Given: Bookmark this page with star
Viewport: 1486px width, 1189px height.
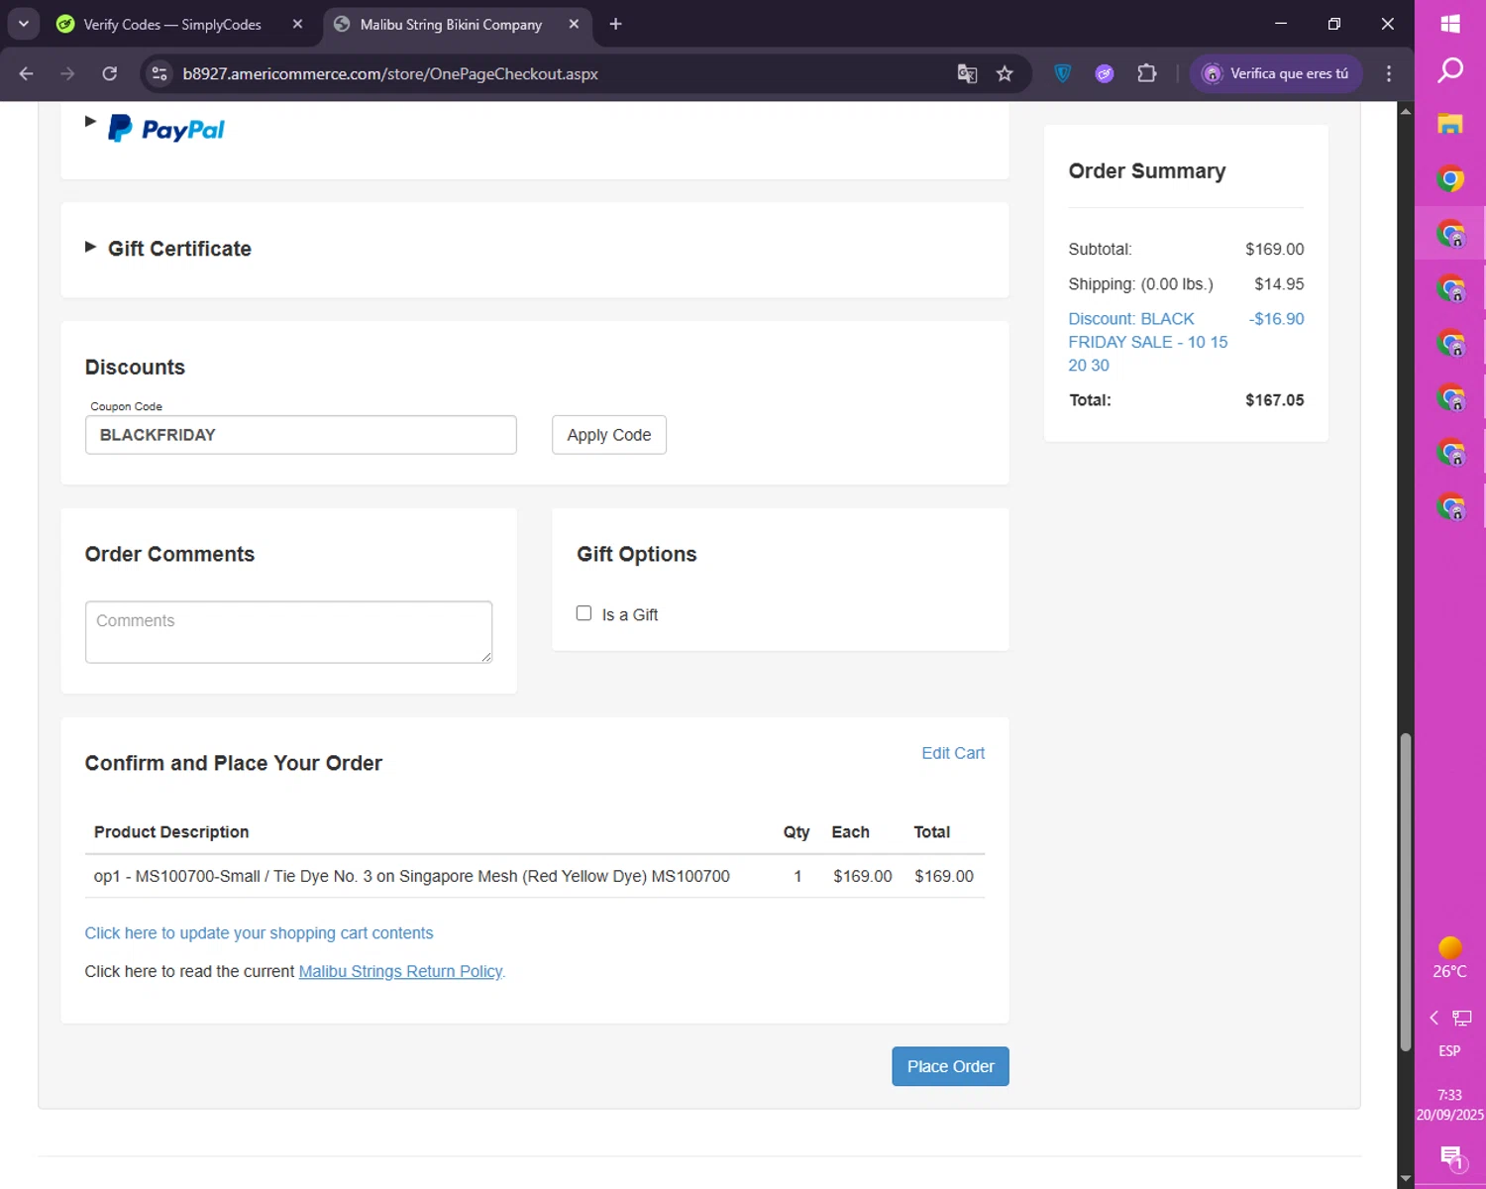Looking at the screenshot, I should point(1005,73).
